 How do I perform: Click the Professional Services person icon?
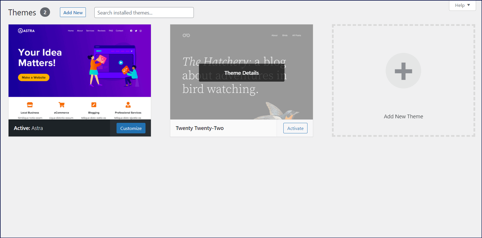click(128, 105)
